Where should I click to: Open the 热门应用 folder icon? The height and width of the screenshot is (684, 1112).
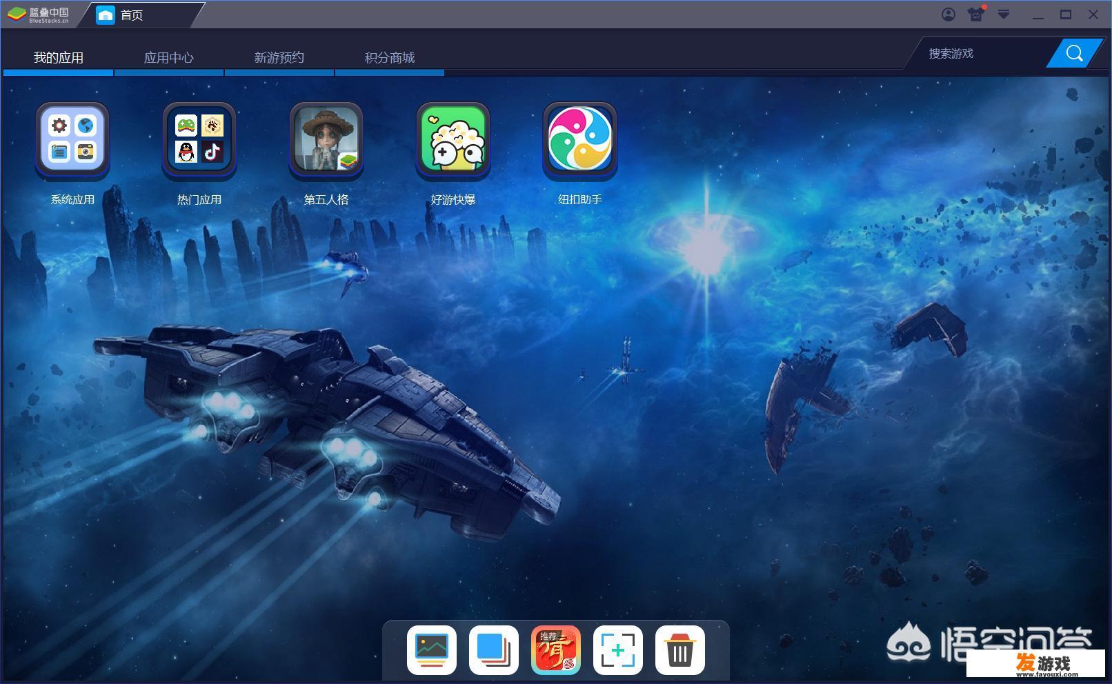coord(199,140)
